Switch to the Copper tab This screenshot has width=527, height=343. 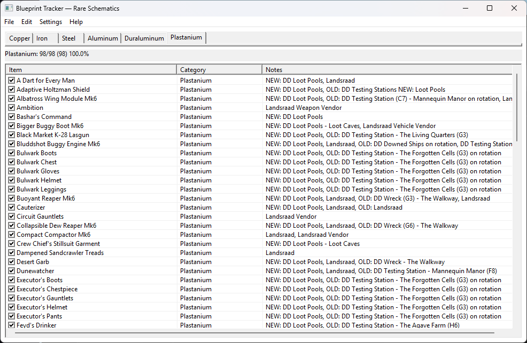(x=20, y=38)
